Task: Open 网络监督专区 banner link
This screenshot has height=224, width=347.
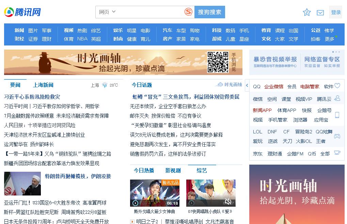Action: point(322,62)
